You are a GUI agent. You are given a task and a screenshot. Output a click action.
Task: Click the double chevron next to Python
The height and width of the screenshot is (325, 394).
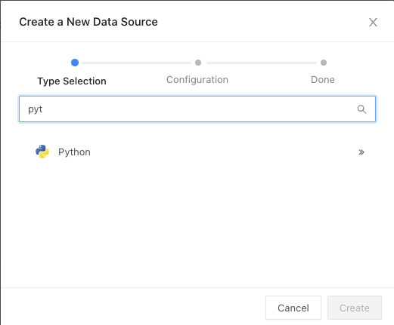tap(361, 152)
